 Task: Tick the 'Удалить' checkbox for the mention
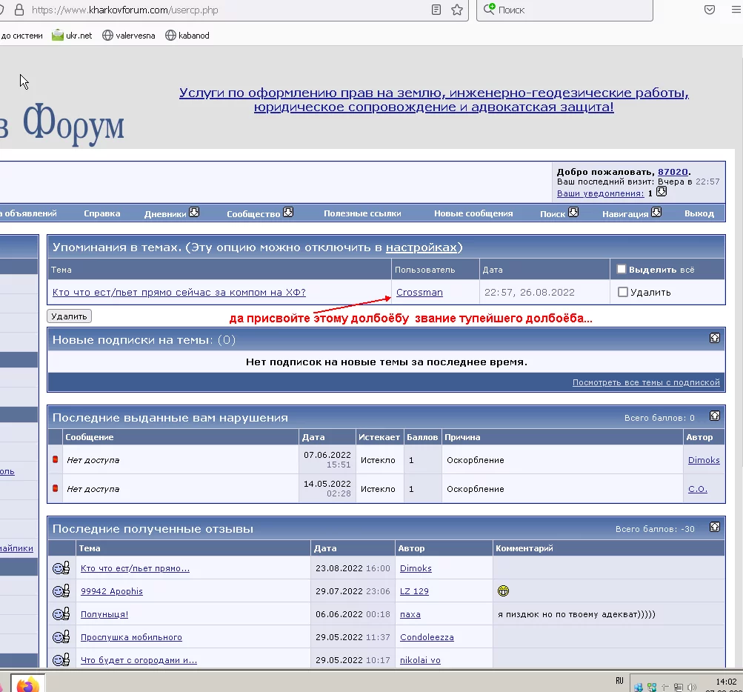click(622, 292)
